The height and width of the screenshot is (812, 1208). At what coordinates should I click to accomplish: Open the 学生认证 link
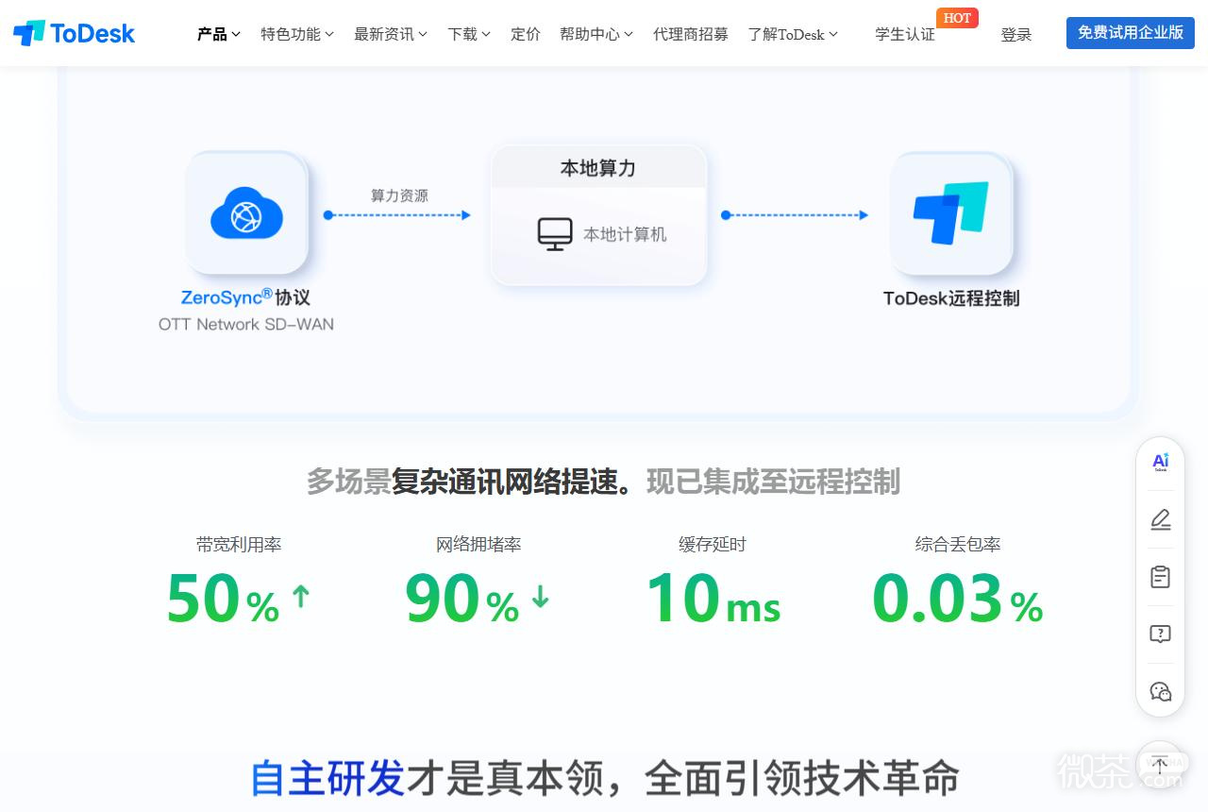tap(905, 34)
